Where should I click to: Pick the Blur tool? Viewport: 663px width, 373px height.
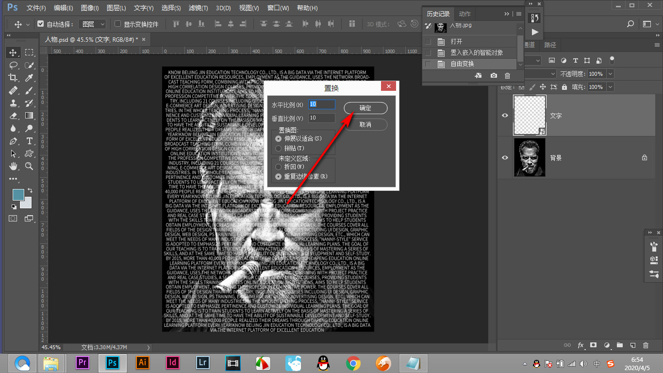coord(13,128)
